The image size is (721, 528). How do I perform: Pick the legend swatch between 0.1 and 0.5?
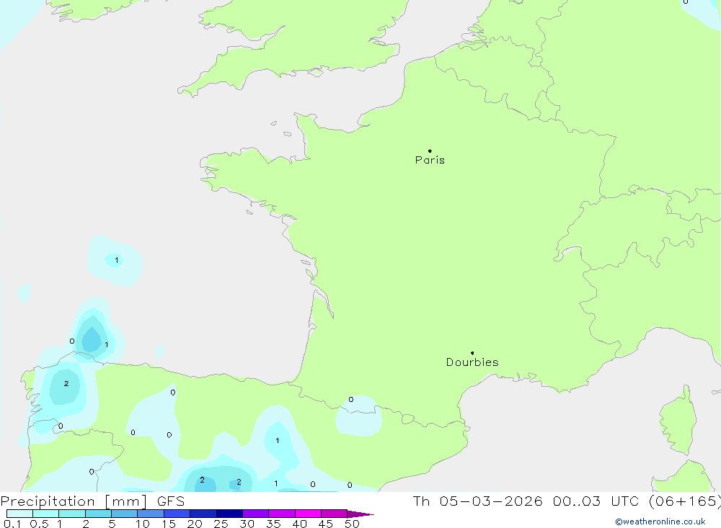(19, 514)
